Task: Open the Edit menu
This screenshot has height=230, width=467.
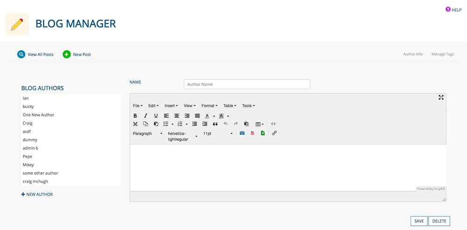Action: (x=153, y=105)
